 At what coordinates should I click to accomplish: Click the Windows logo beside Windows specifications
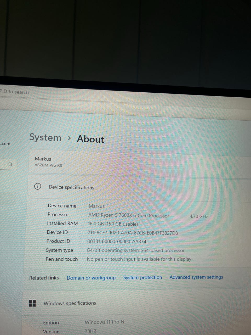coord(32,303)
